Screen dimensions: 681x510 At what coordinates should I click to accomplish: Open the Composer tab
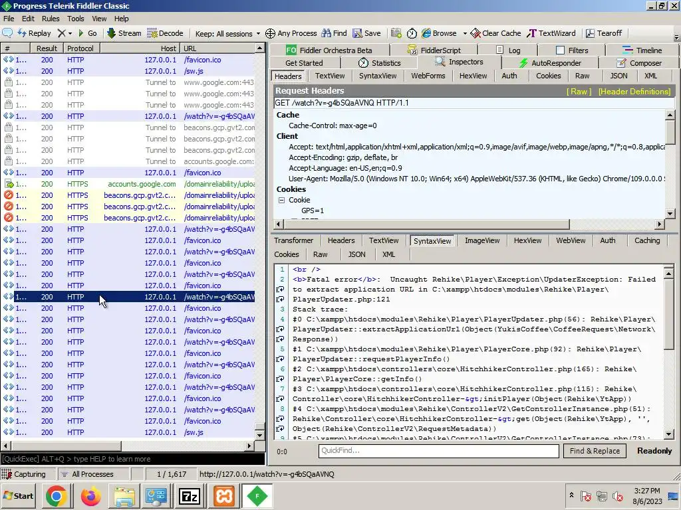click(639, 63)
